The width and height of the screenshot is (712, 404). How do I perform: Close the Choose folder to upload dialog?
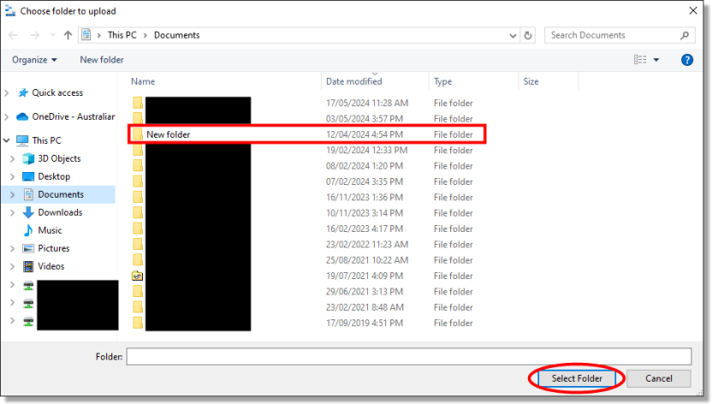[693, 10]
